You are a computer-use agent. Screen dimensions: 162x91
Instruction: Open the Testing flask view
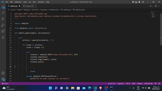3,37
